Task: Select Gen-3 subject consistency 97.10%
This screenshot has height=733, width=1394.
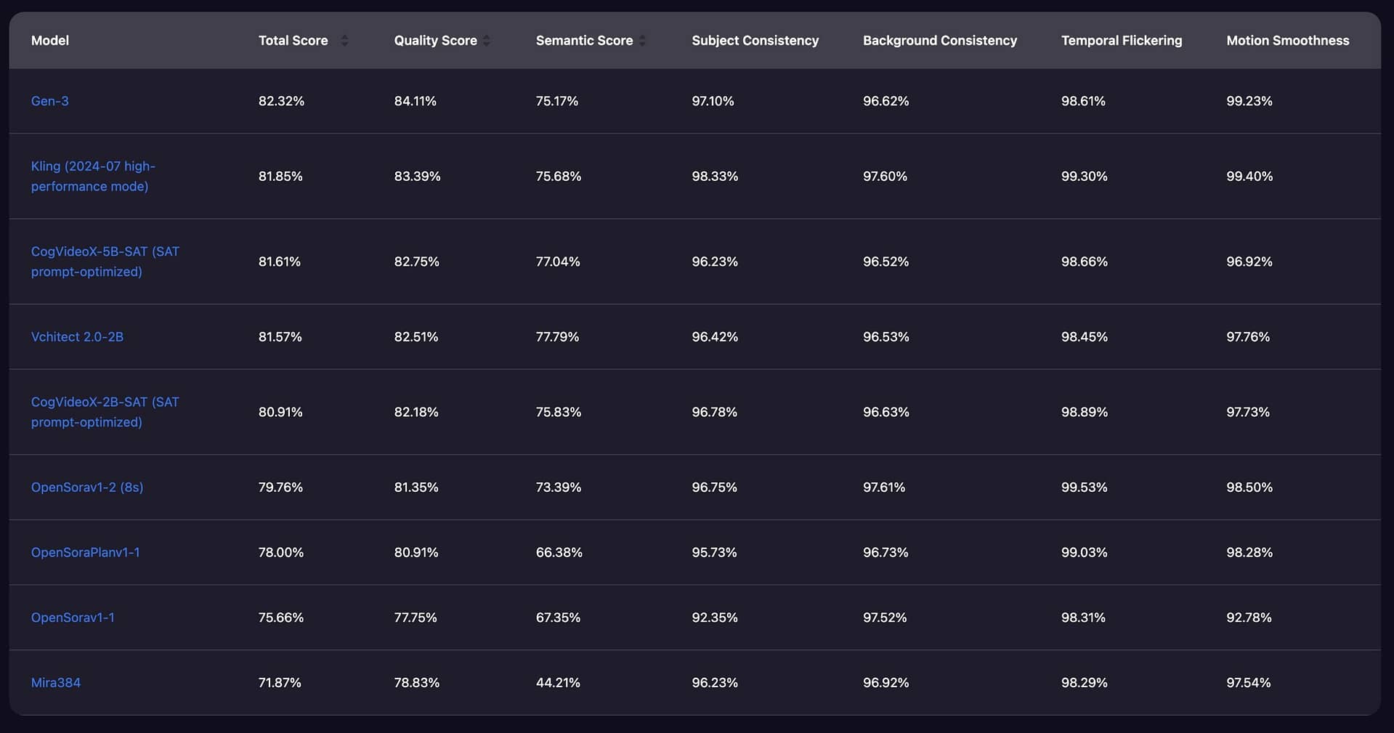Action: click(713, 101)
